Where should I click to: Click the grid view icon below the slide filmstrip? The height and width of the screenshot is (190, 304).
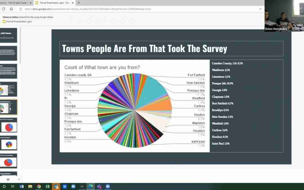coord(8,179)
